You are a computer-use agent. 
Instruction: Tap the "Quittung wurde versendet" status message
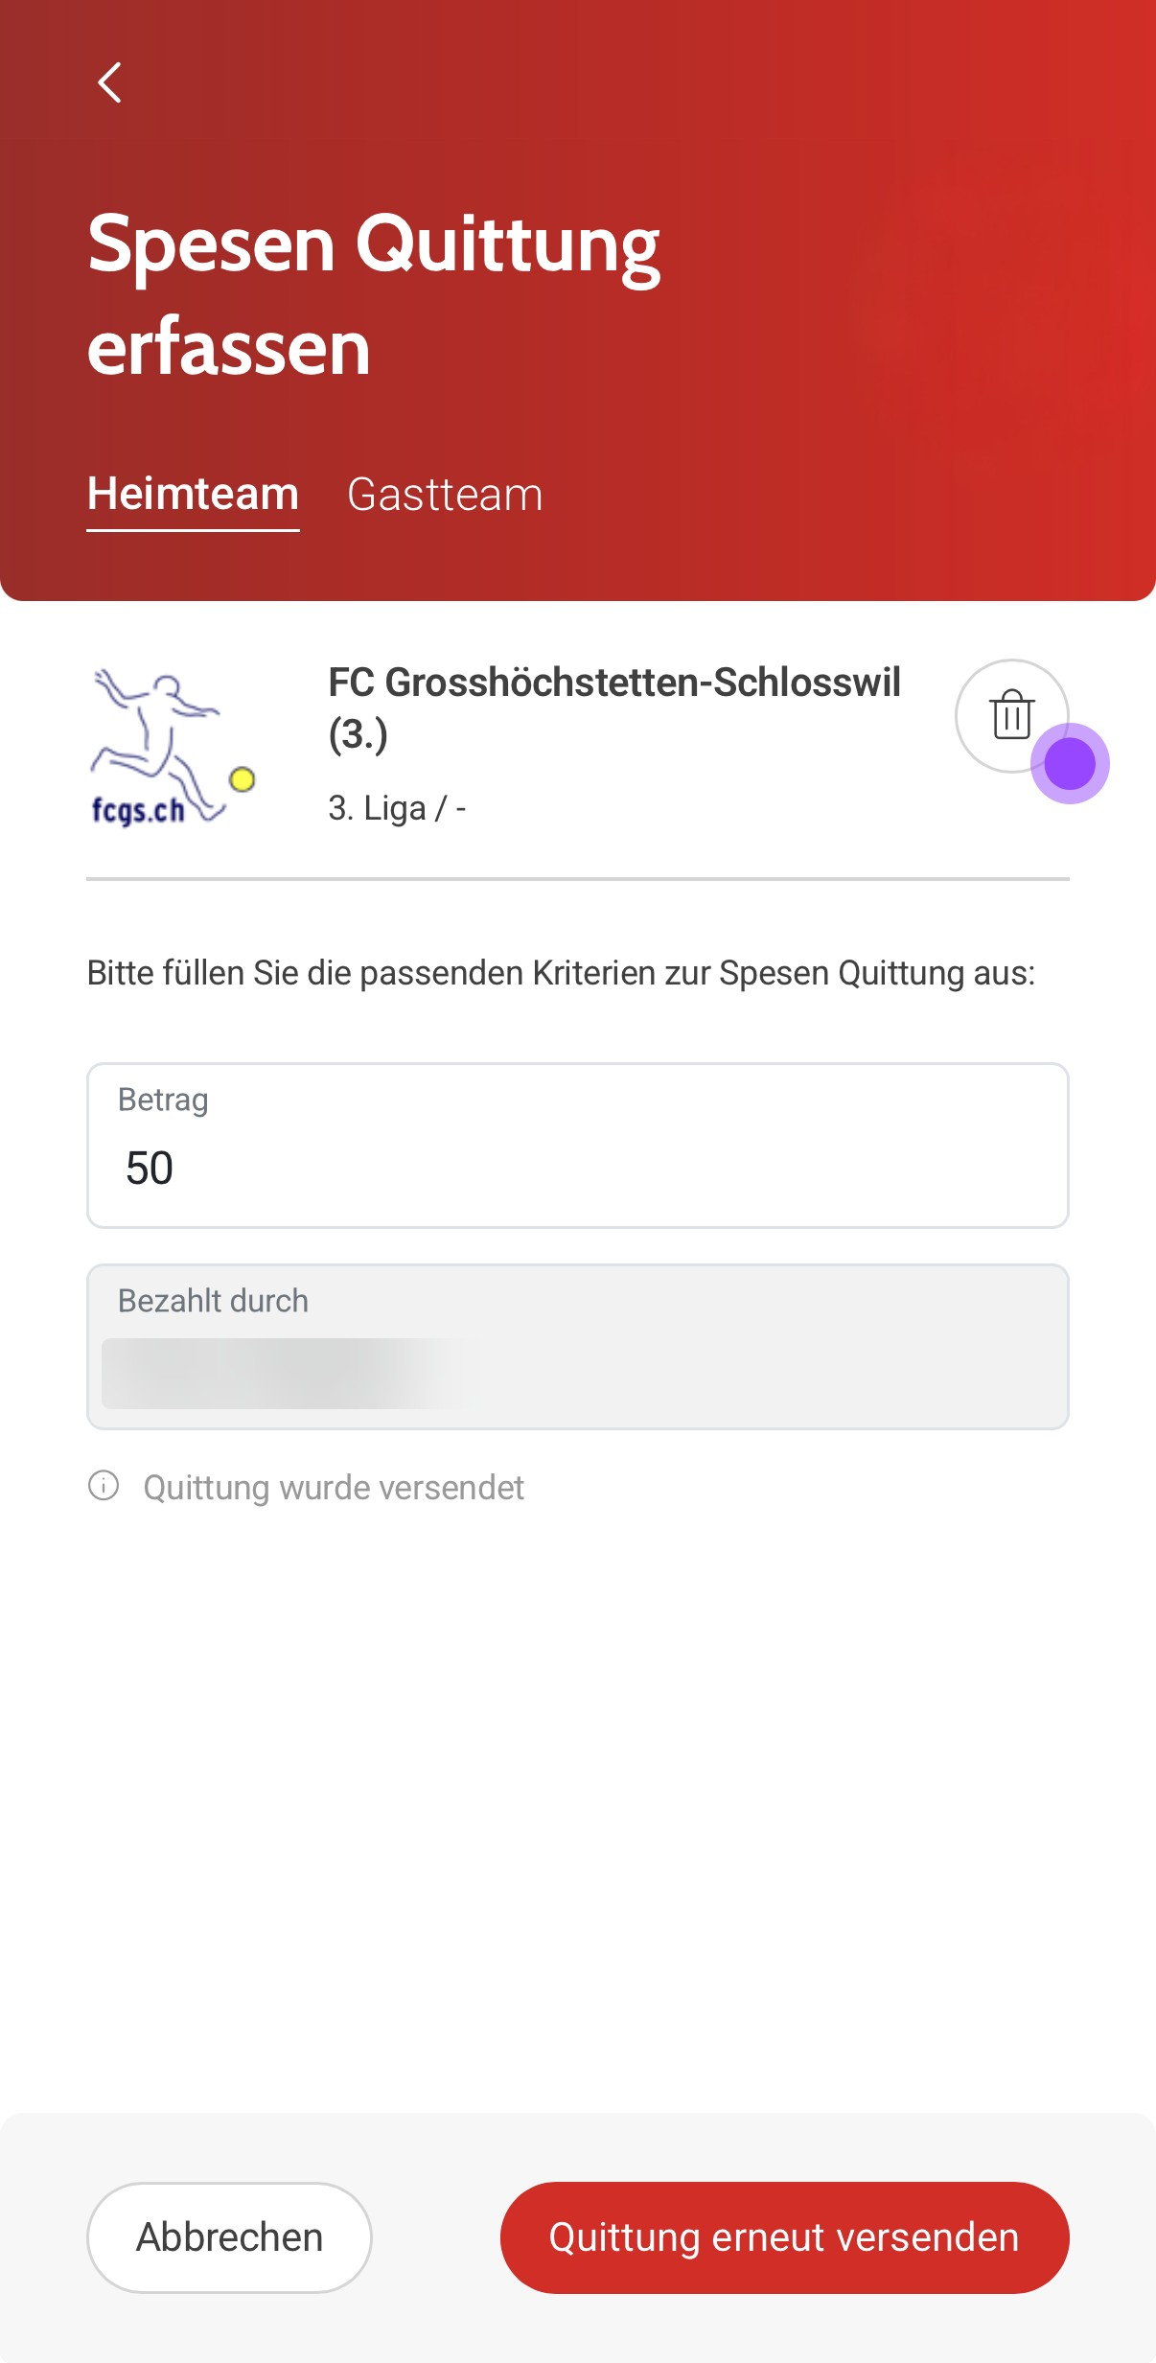coord(334,1488)
